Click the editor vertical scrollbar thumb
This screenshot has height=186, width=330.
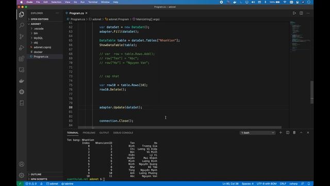click(312, 92)
